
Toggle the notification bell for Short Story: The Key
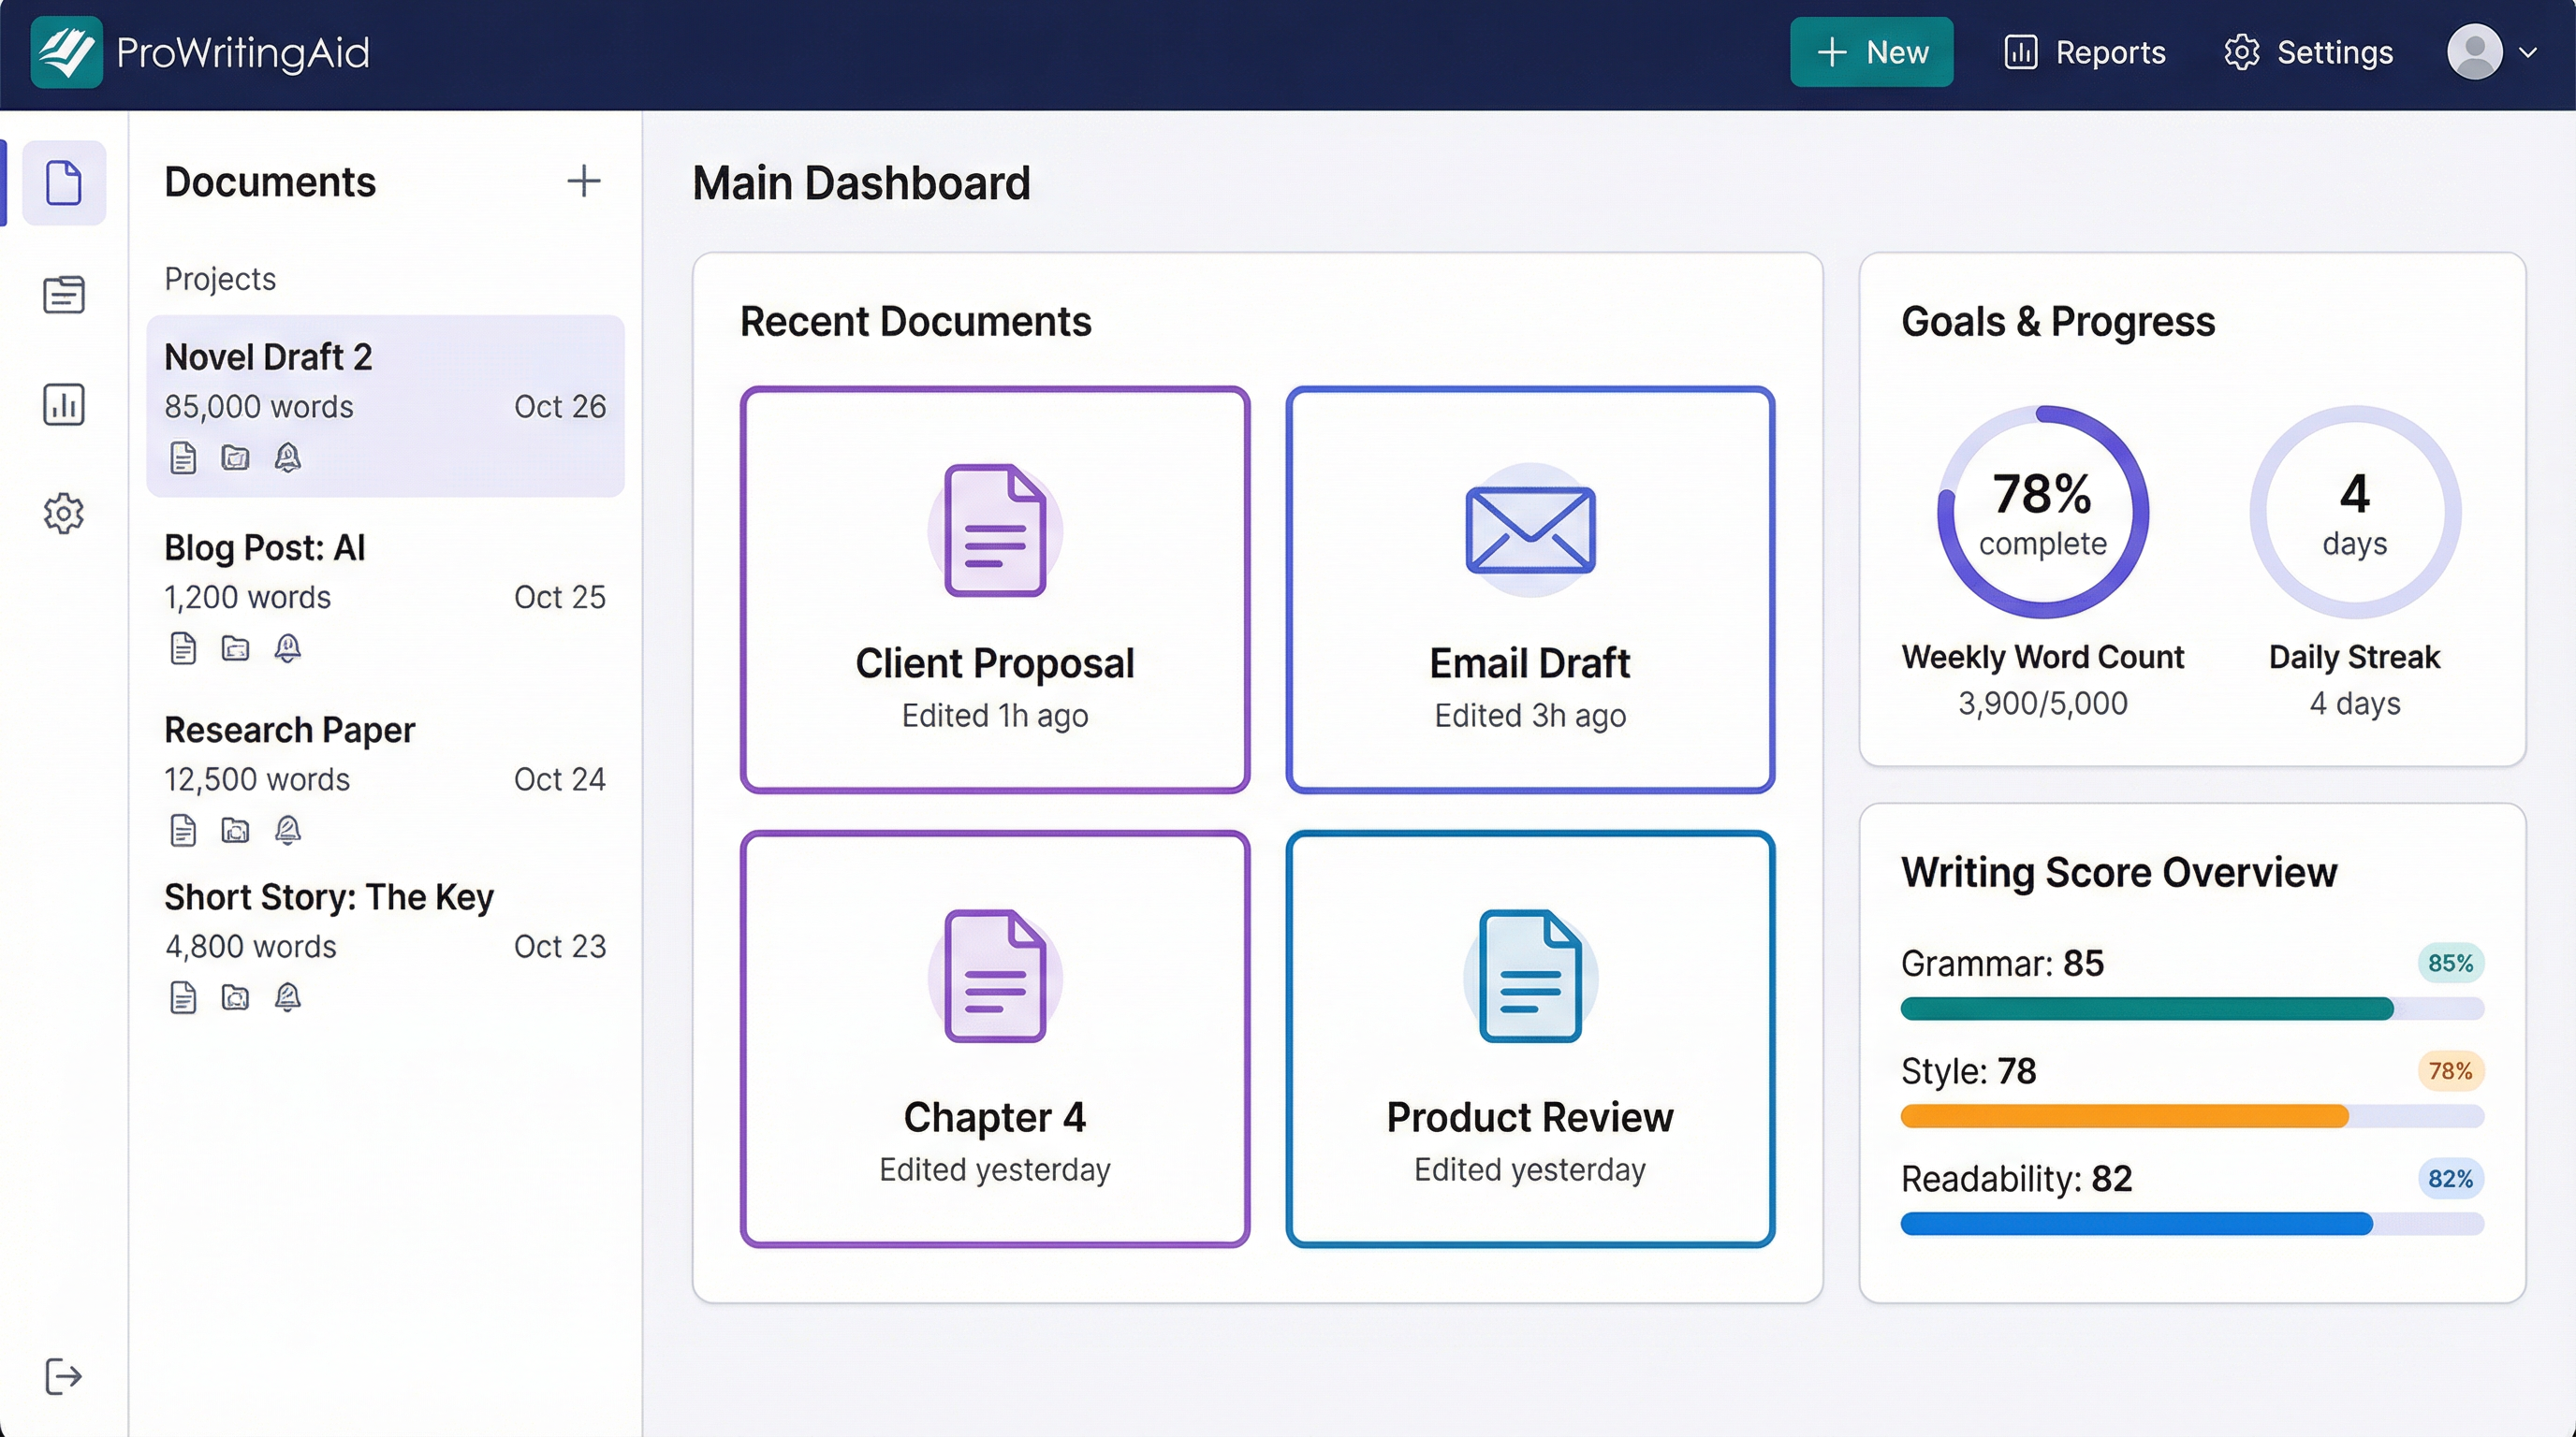288,997
